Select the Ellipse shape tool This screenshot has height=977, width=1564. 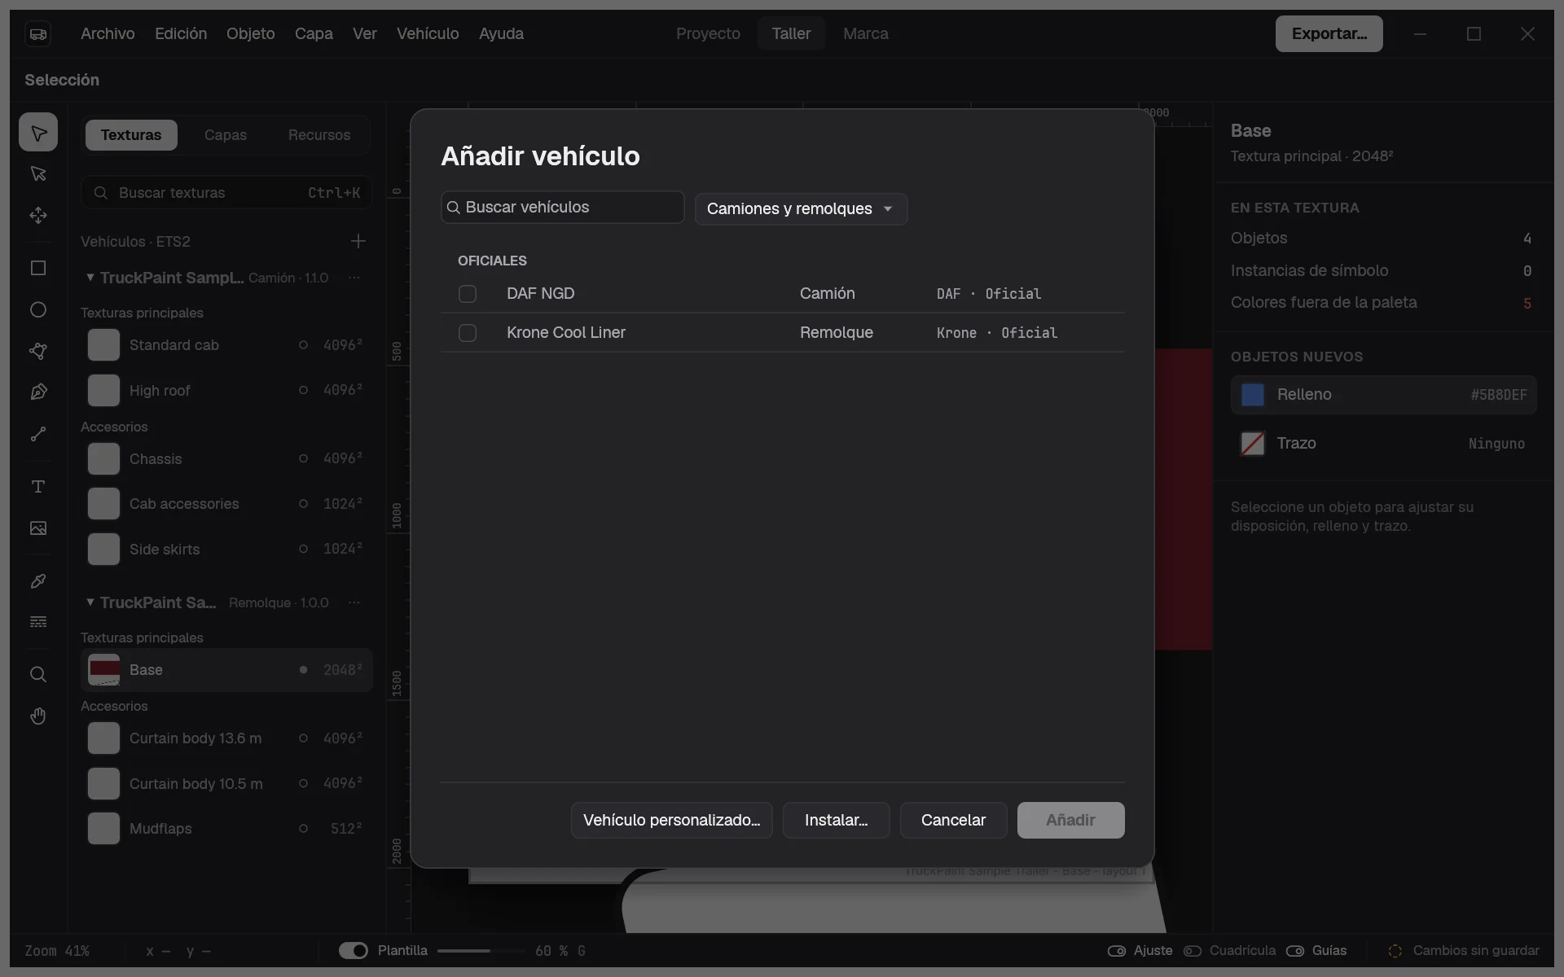pyautogui.click(x=38, y=310)
